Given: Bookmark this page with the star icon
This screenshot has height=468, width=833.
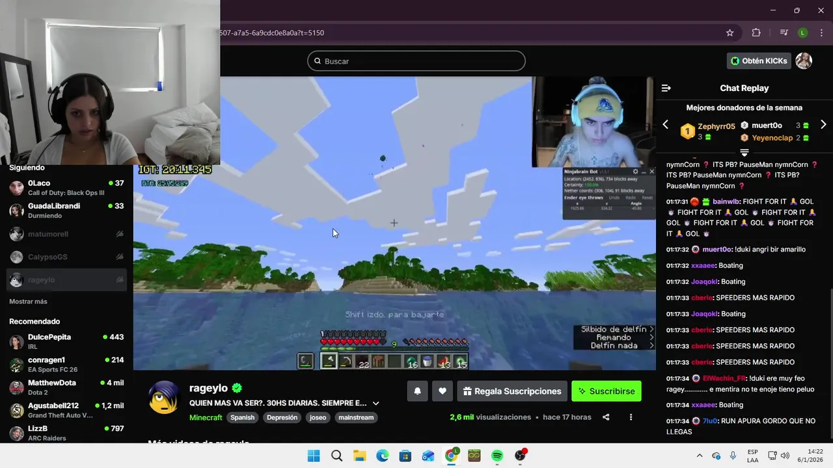Looking at the screenshot, I should 730,32.
